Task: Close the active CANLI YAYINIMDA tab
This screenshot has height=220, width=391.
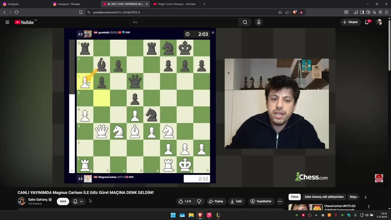Action: (147, 4)
